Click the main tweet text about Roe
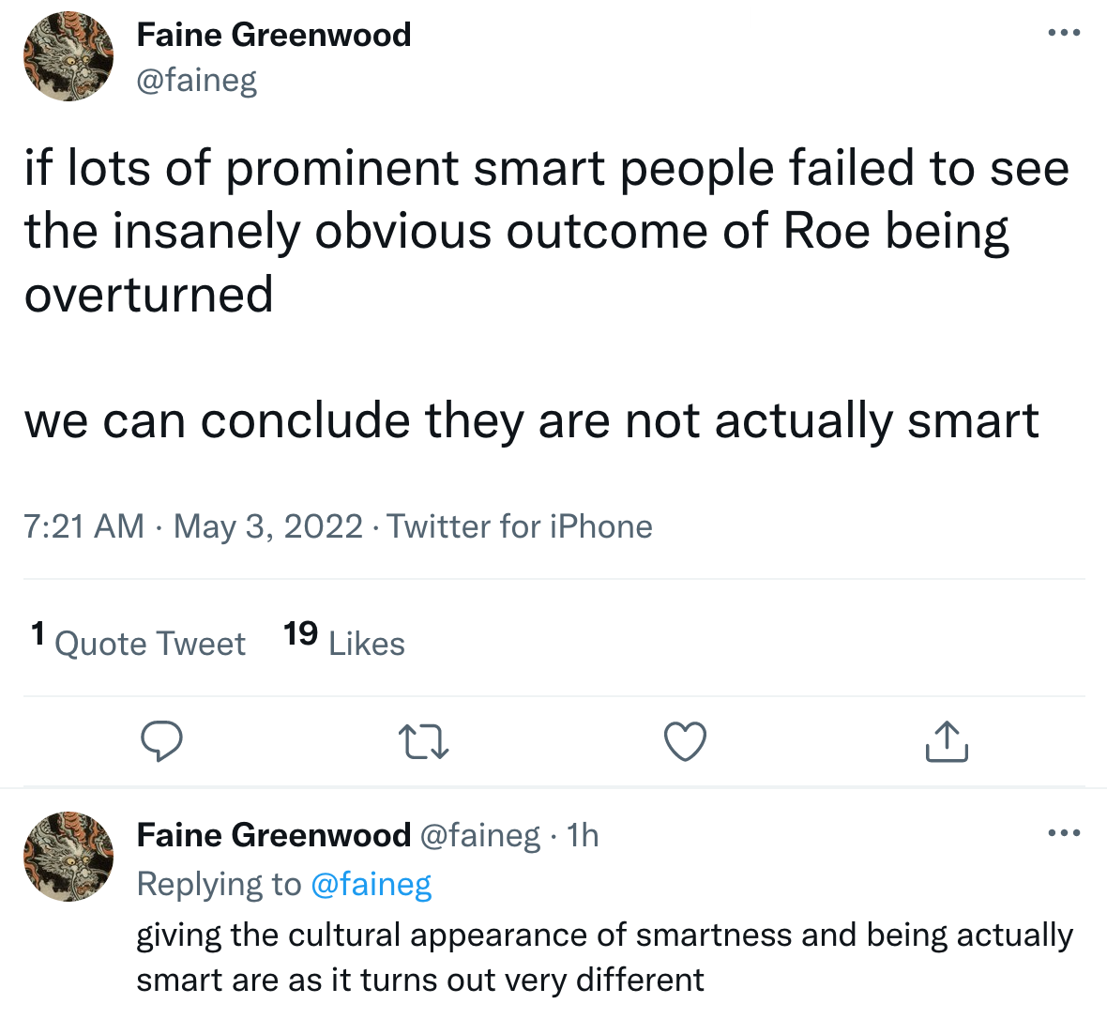Viewport: 1107px width, 1034px height. tap(546, 231)
